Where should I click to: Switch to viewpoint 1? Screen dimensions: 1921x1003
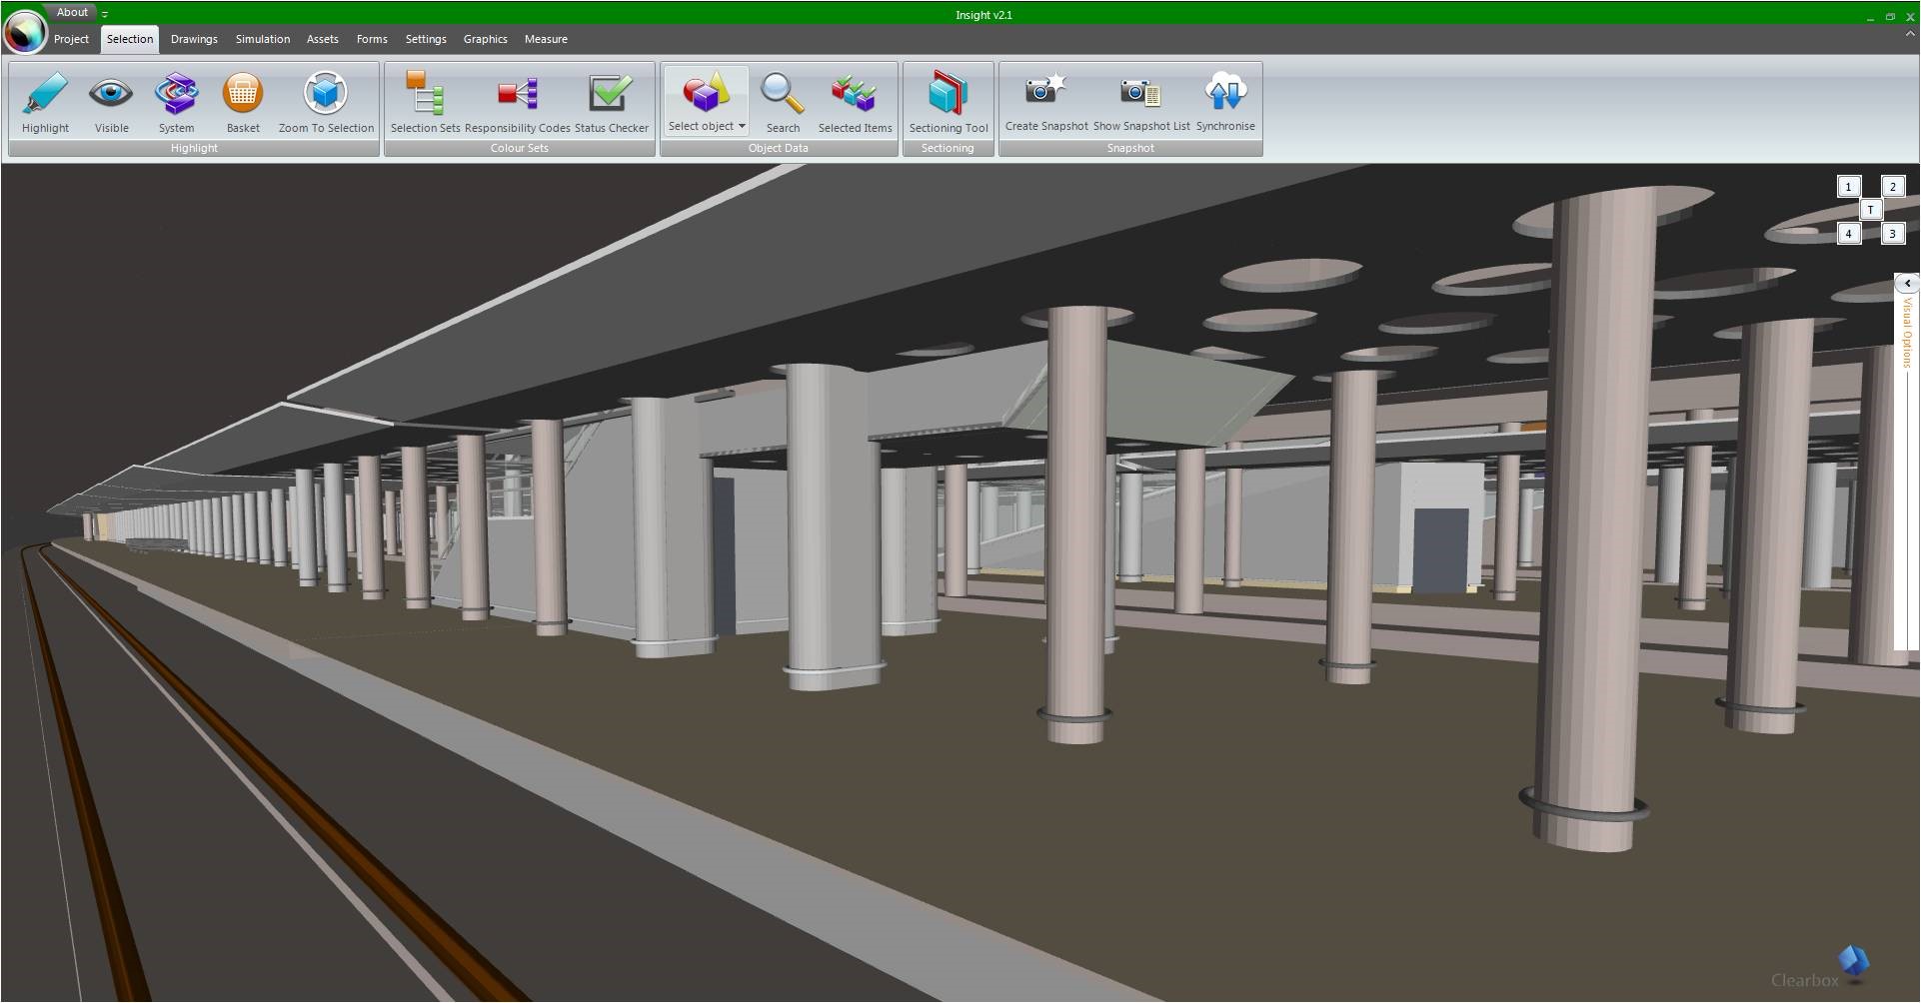point(1849,187)
